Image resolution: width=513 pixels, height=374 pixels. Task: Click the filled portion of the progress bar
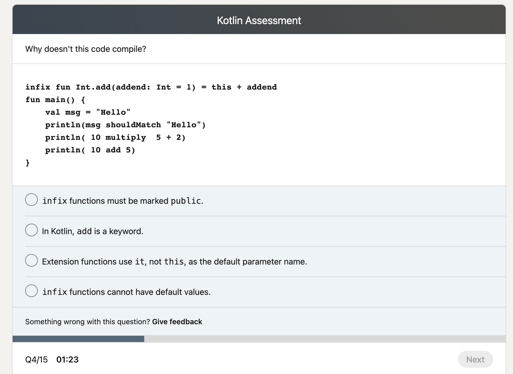[79, 339]
